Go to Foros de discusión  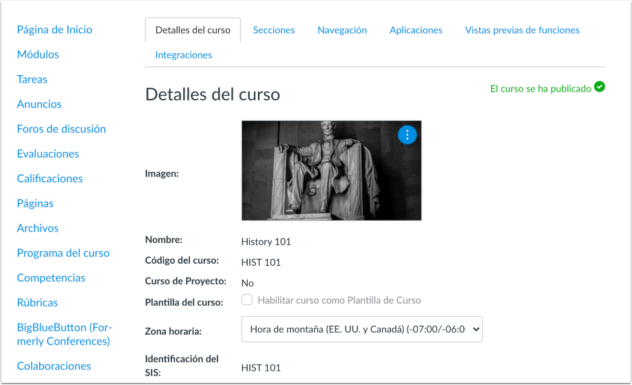tap(61, 129)
